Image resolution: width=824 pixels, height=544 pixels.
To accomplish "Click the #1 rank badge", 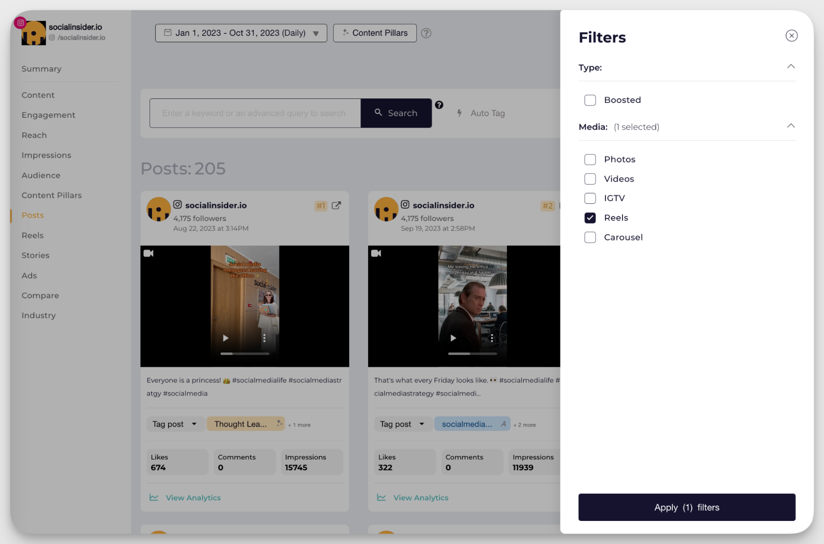I will point(321,205).
